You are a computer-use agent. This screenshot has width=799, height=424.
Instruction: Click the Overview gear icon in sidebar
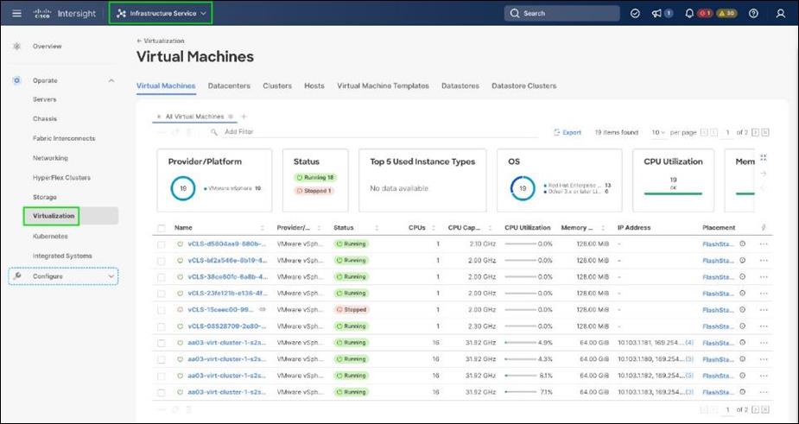[16, 47]
